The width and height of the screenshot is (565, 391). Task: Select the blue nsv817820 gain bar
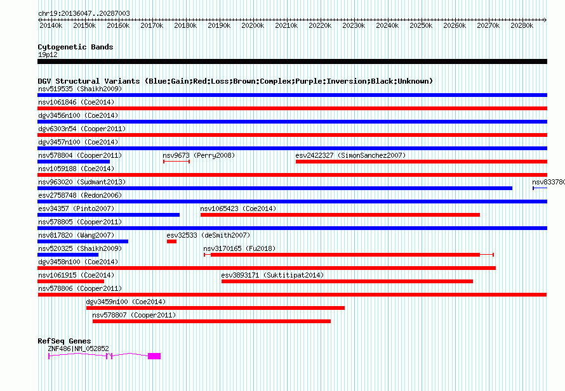(x=83, y=241)
